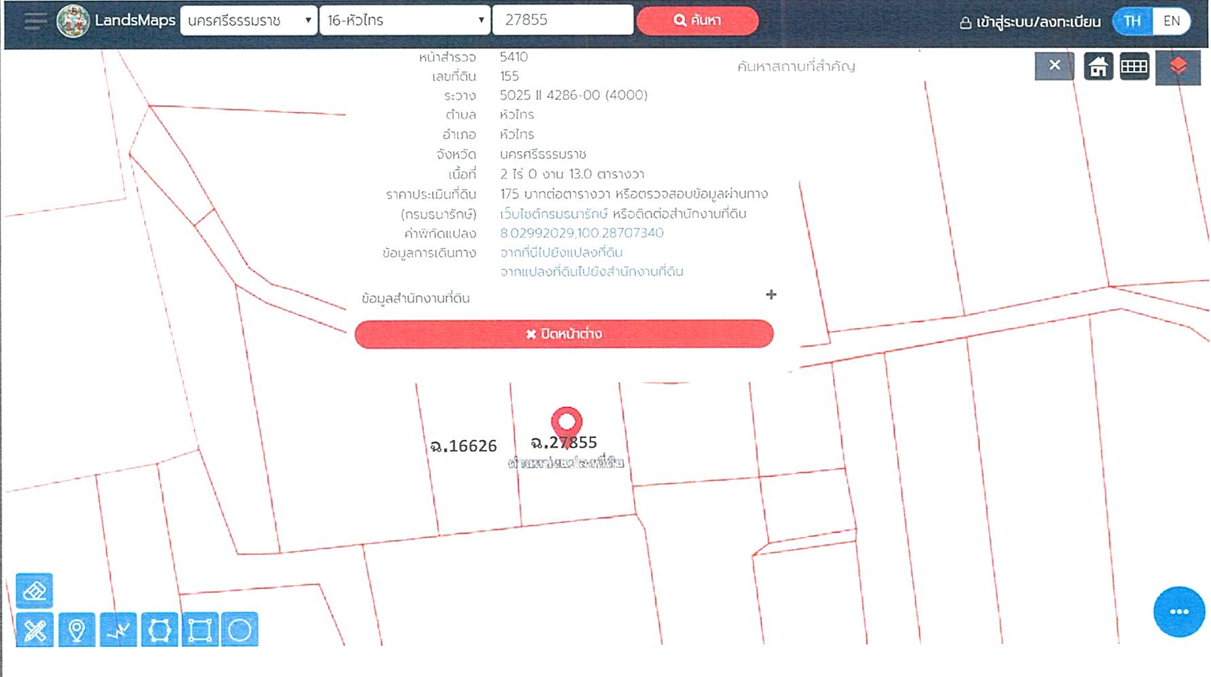Open the hamburger menu icon
1211x677 pixels.
[35, 20]
